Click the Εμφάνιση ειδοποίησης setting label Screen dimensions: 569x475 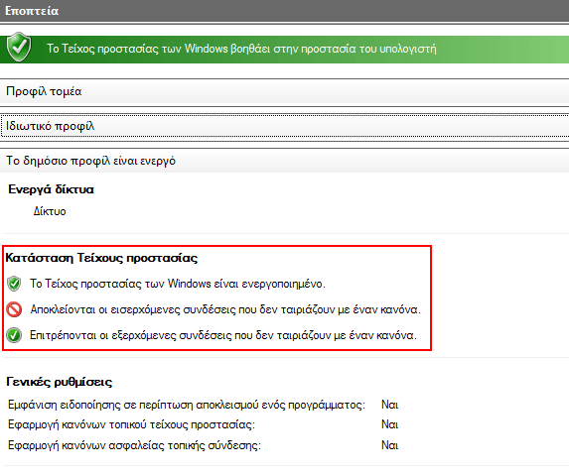[x=187, y=405]
